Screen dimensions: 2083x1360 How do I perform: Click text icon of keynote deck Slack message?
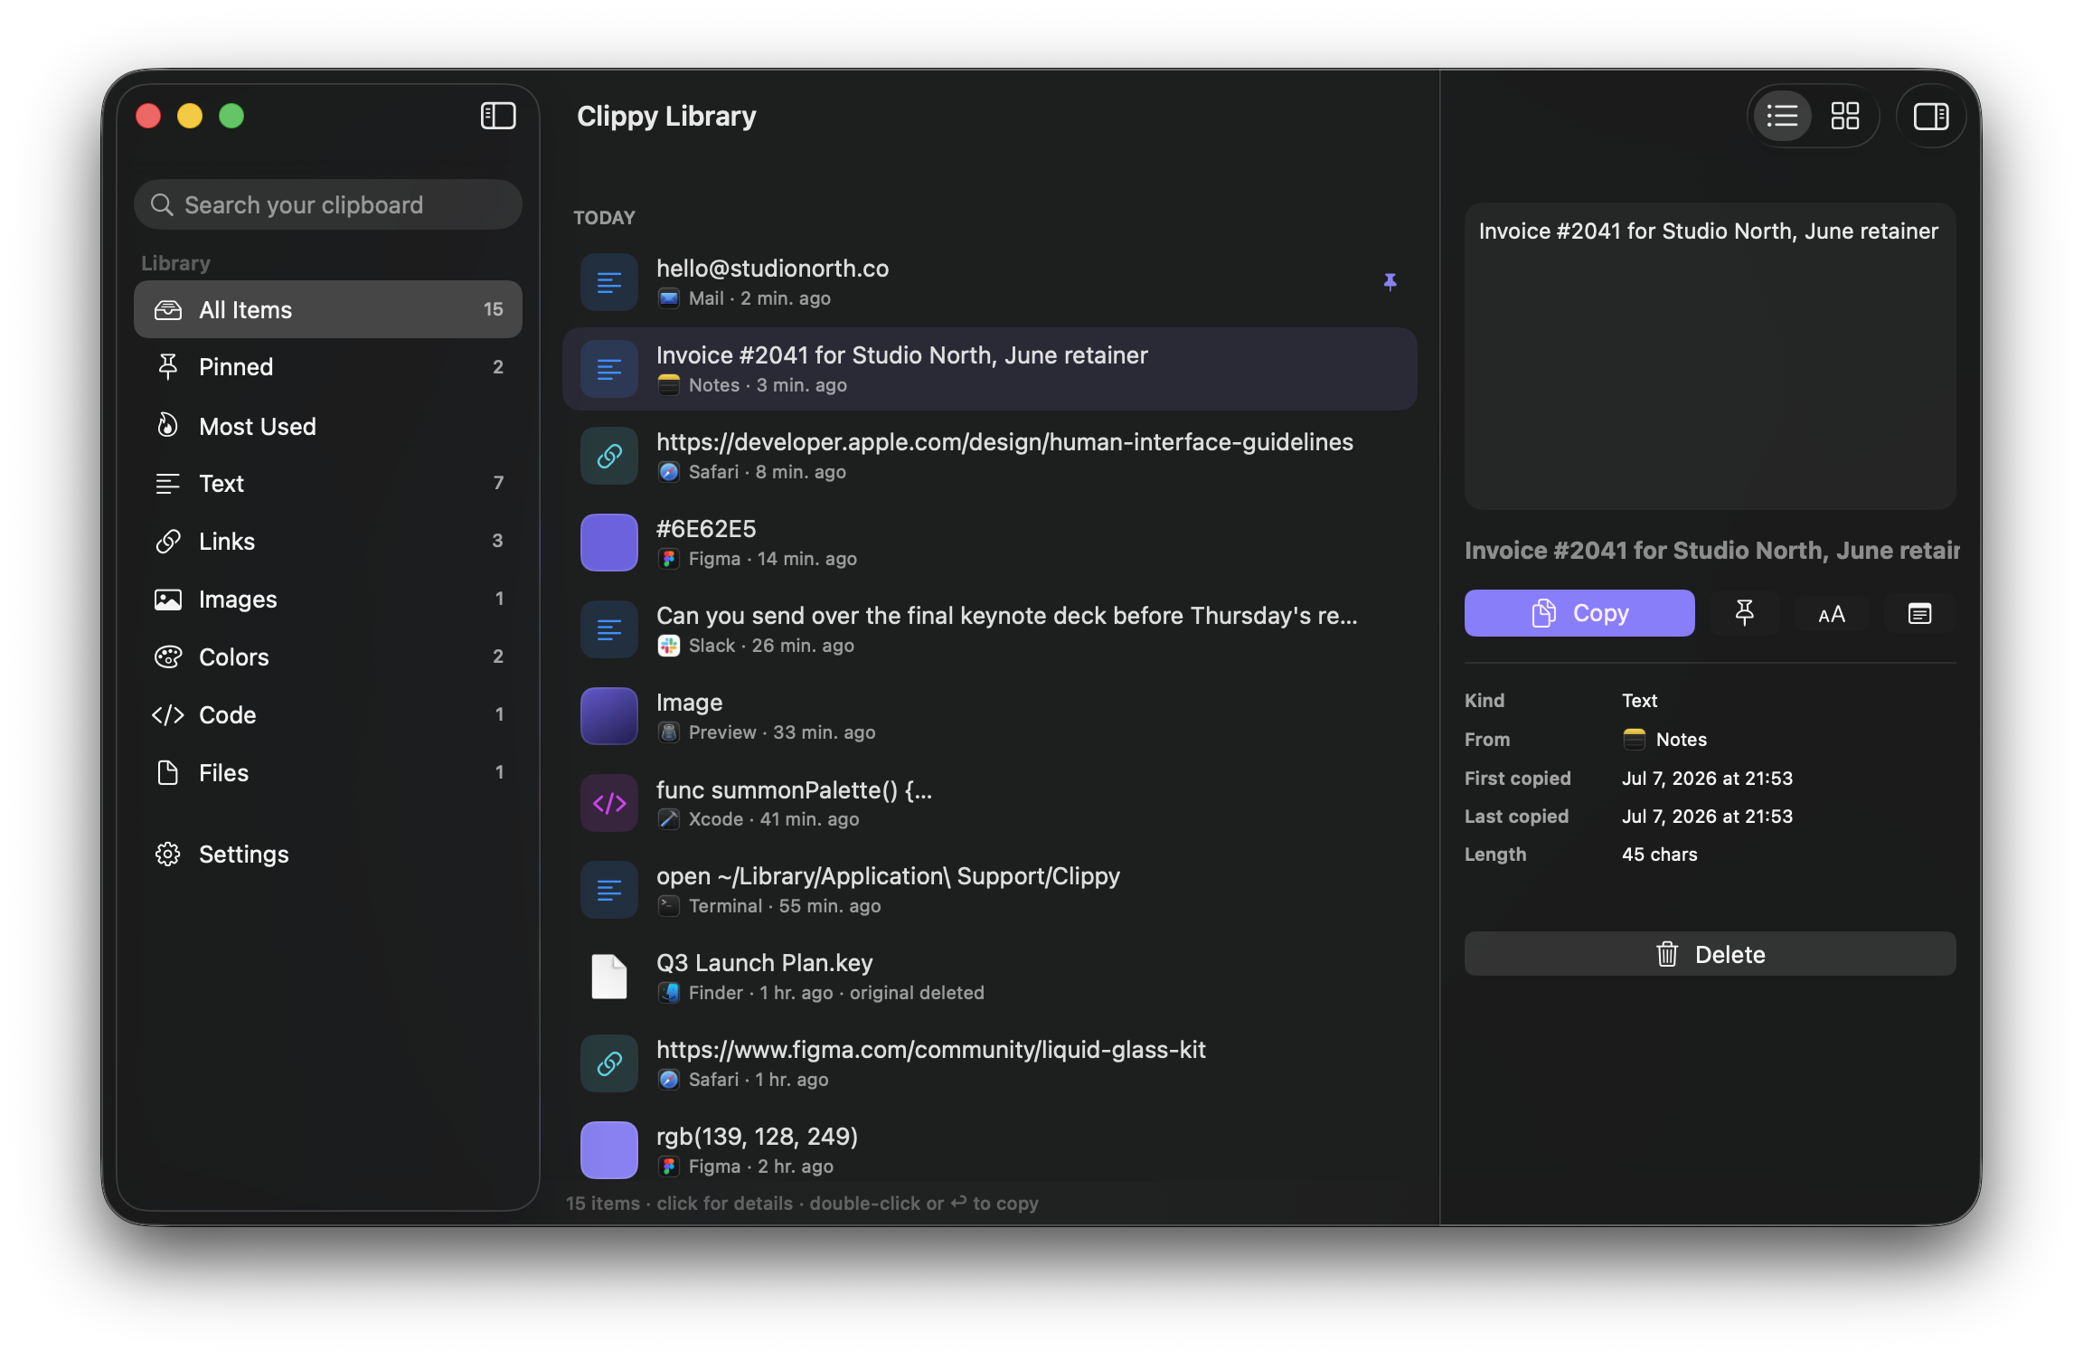click(x=609, y=629)
